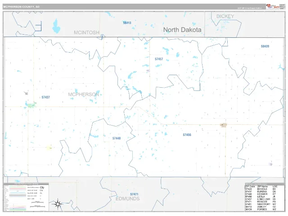
Task: Click the 'FORBES' row in ZIP index
Action: 261,209
